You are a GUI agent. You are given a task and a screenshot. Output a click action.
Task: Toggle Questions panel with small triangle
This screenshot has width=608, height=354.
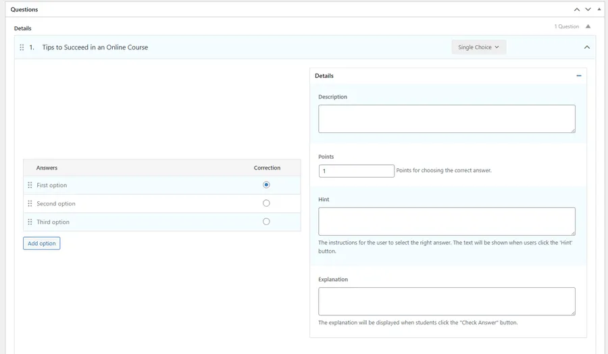tap(599, 9)
